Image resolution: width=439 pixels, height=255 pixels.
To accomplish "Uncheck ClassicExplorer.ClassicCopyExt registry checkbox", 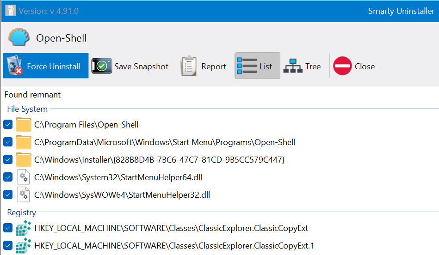I will 8,228.
